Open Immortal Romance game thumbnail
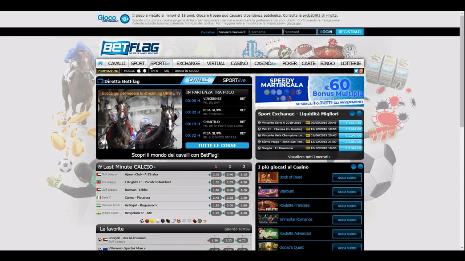Screen dimensions: 465x261 pyautogui.click(x=268, y=220)
